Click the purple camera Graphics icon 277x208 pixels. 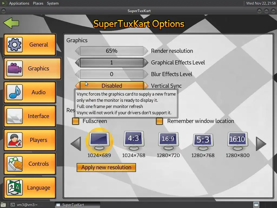point(15,69)
